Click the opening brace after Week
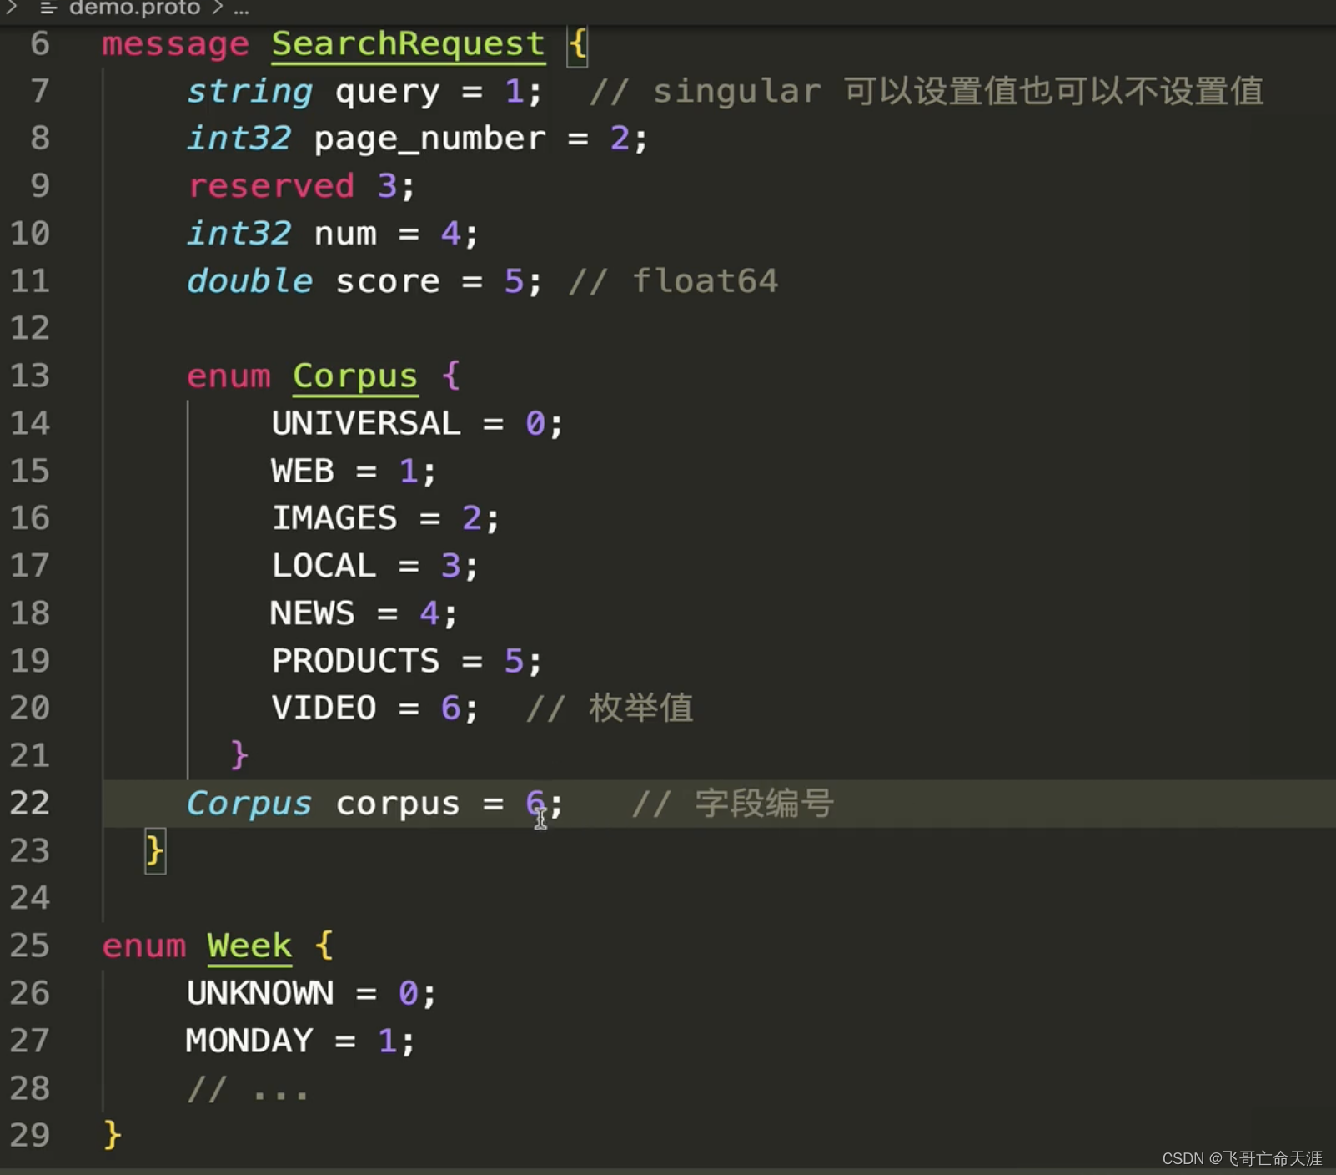This screenshot has height=1175, width=1336. 324,946
